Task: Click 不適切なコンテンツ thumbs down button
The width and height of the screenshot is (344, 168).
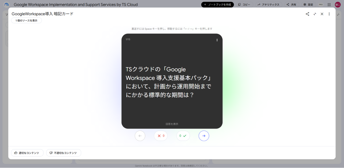Action: 63,153
